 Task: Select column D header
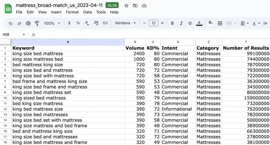click(178, 42)
